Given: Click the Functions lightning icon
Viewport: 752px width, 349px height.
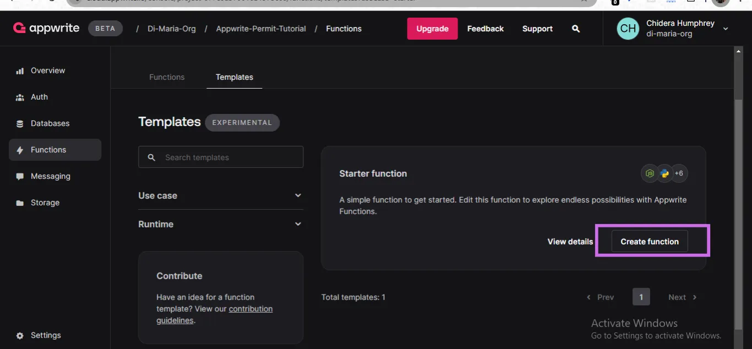Looking at the screenshot, I should pyautogui.click(x=20, y=150).
